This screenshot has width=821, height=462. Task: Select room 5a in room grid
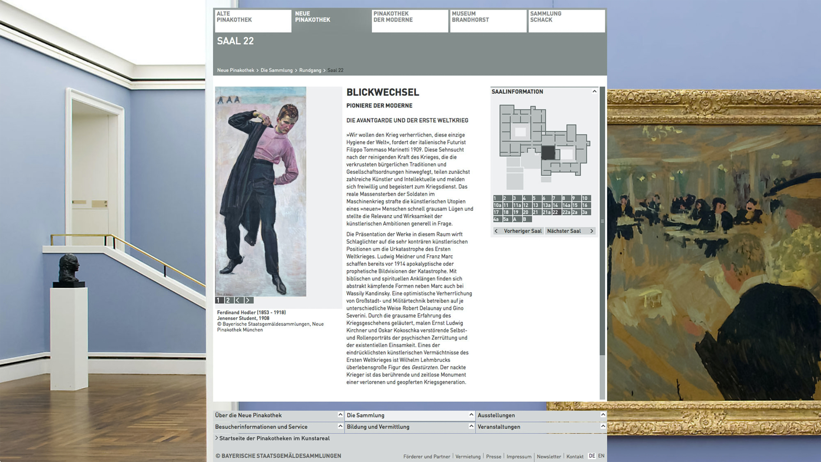pyautogui.click(x=508, y=219)
